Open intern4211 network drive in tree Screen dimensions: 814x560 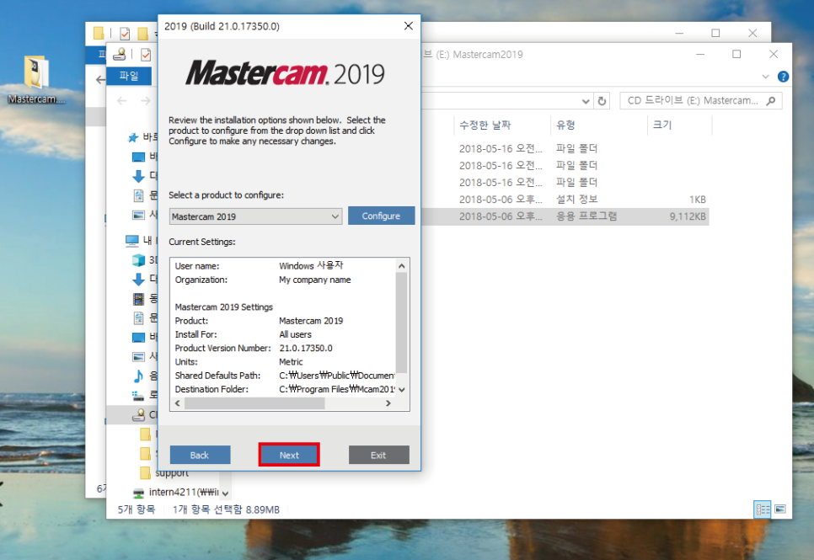click(x=176, y=492)
